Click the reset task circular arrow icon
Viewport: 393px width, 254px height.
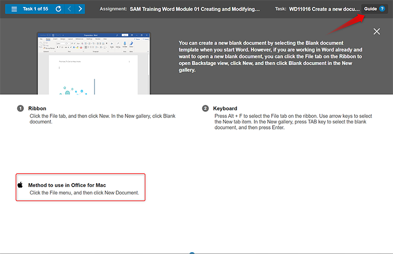click(58, 9)
